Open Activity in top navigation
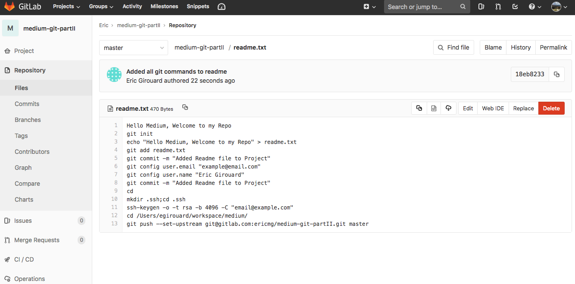The width and height of the screenshot is (575, 284). tap(132, 6)
